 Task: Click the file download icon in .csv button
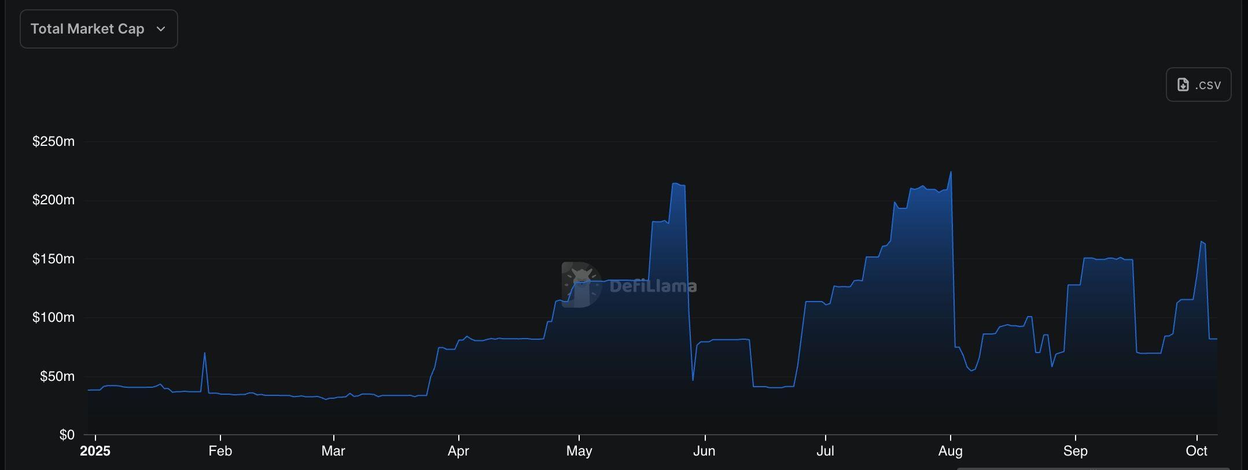1183,85
